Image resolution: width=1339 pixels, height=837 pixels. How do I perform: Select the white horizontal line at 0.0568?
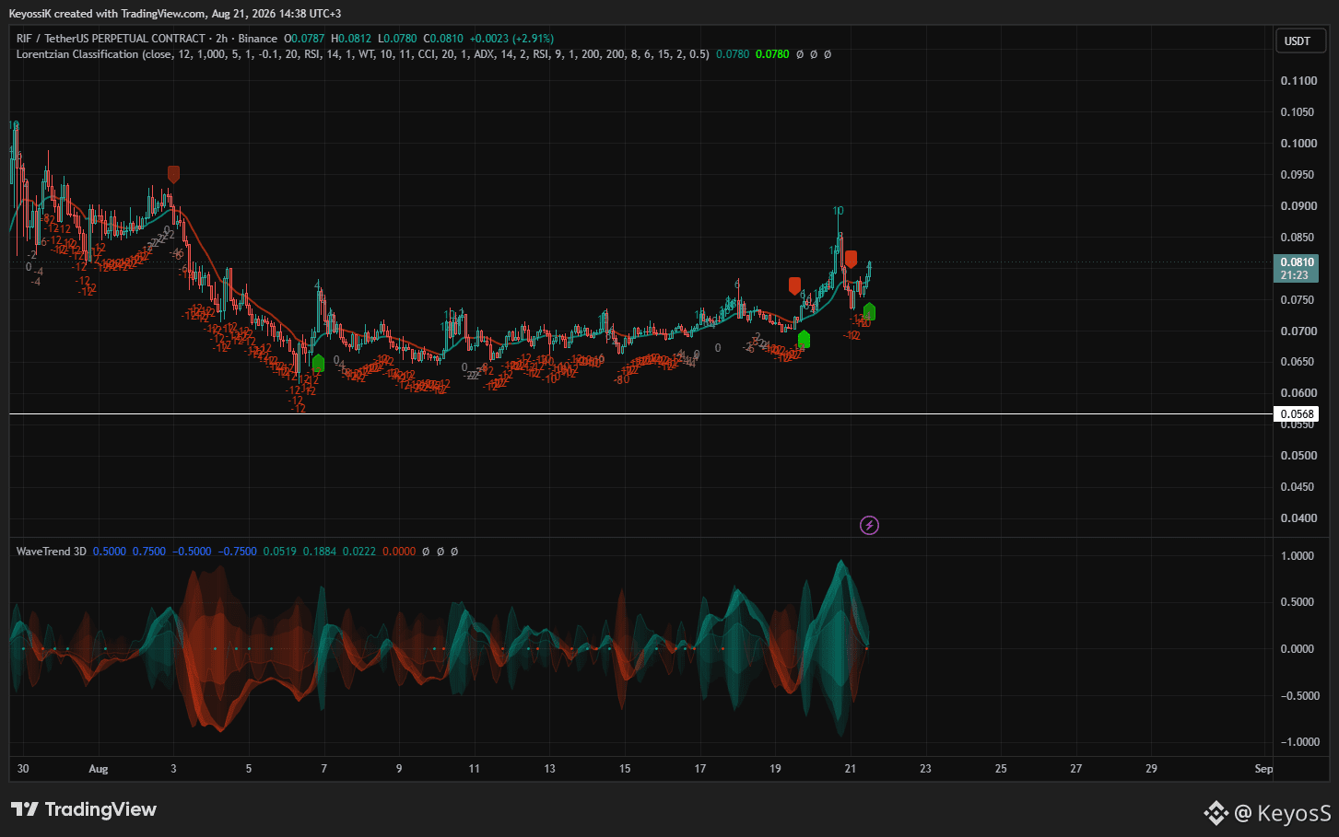pos(640,414)
